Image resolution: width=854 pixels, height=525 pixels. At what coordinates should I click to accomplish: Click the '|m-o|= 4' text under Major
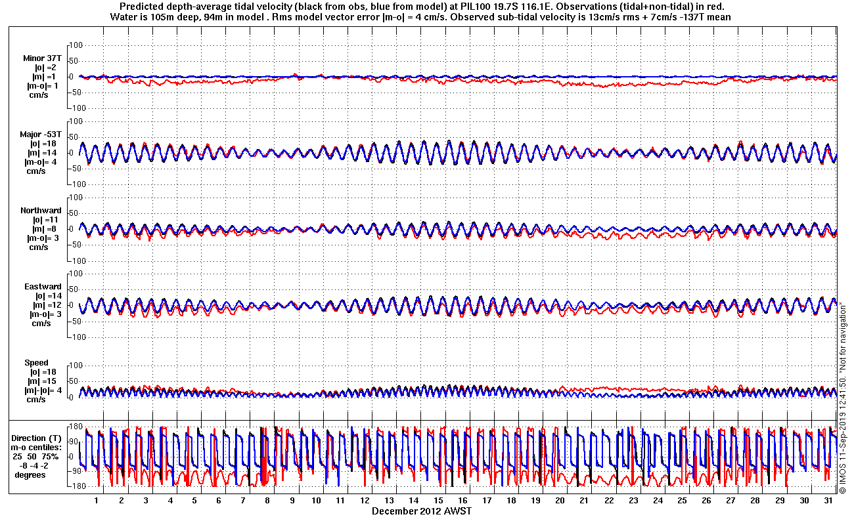(41, 162)
